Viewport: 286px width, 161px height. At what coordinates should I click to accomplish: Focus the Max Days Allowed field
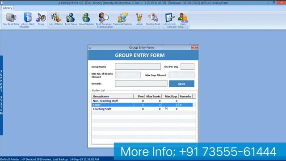pos(181,75)
